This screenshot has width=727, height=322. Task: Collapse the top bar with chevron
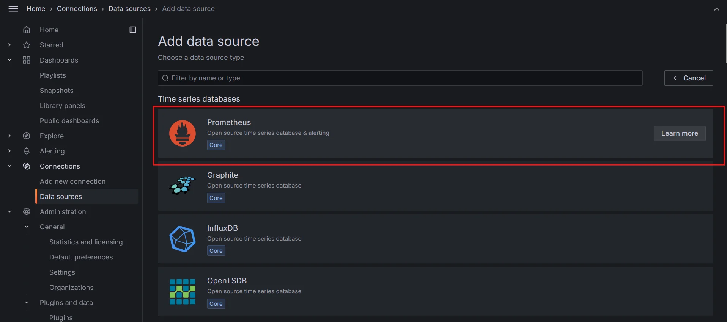pyautogui.click(x=716, y=9)
